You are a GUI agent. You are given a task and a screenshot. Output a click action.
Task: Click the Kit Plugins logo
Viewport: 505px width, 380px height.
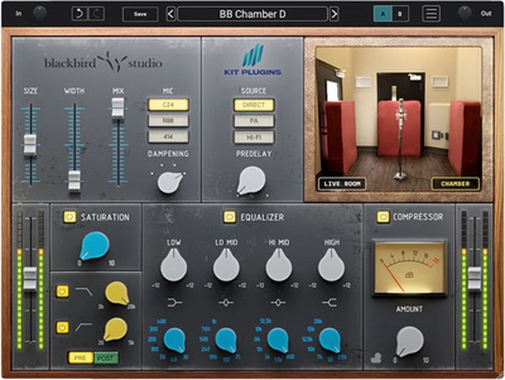click(x=252, y=60)
